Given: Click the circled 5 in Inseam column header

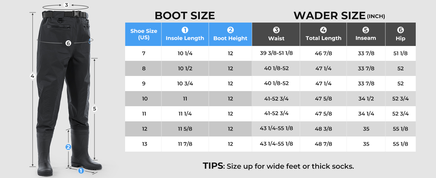Looking at the screenshot, I should tap(366, 30).
